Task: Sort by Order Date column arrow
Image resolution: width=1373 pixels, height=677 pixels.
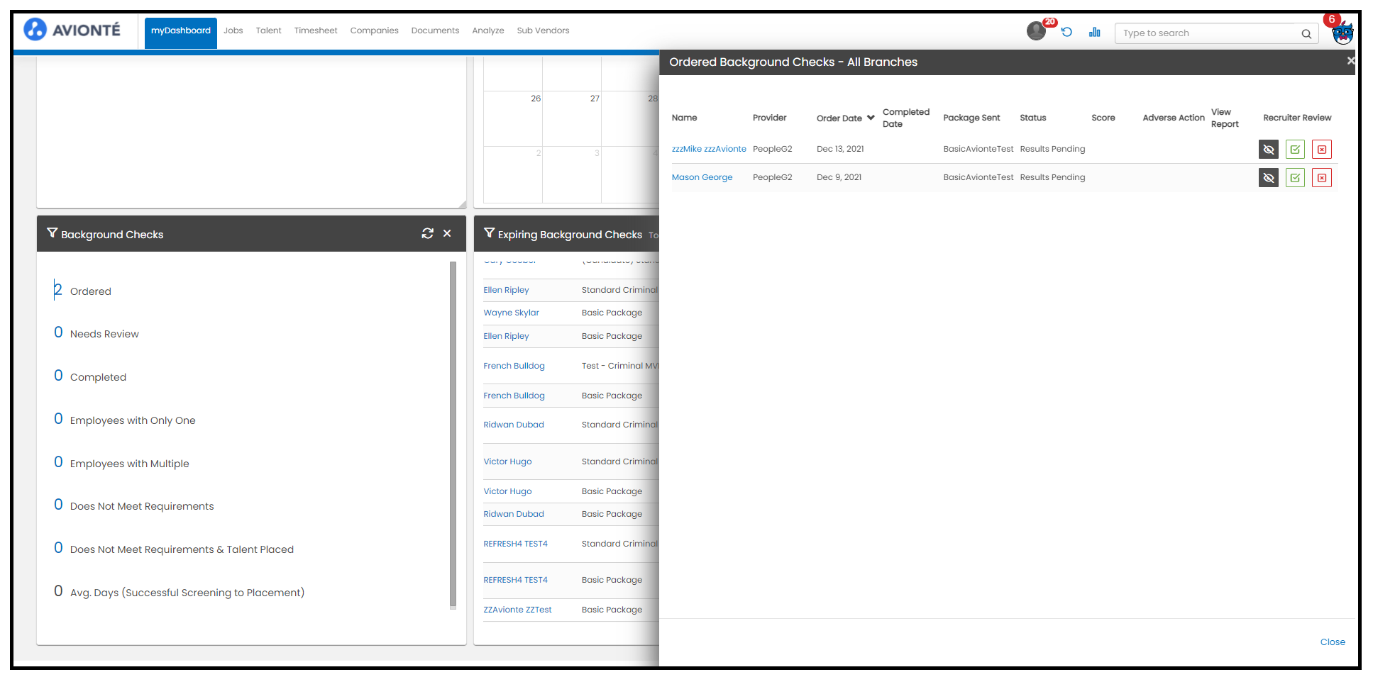Action: pos(871,118)
